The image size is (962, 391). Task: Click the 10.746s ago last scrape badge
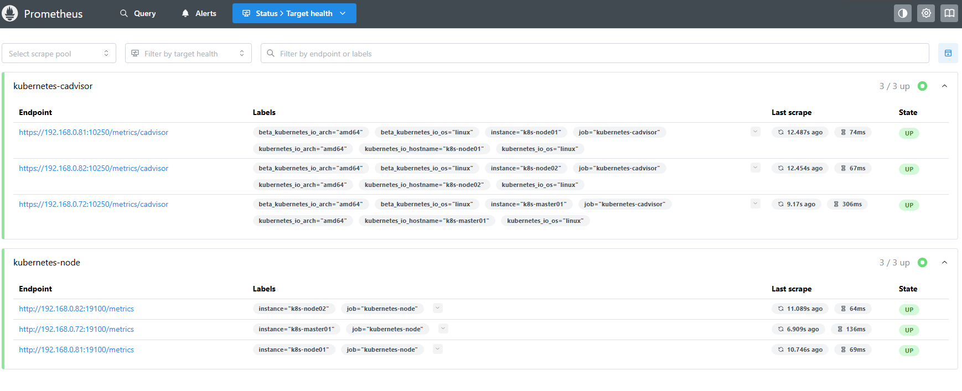pyautogui.click(x=800, y=350)
